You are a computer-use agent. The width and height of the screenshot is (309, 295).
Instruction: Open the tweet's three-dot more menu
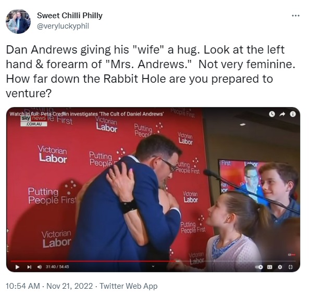pos(295,16)
